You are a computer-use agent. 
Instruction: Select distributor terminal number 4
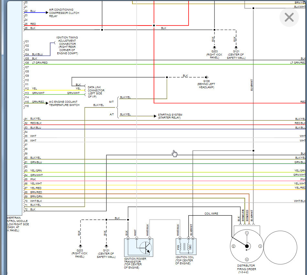click(x=247, y=259)
